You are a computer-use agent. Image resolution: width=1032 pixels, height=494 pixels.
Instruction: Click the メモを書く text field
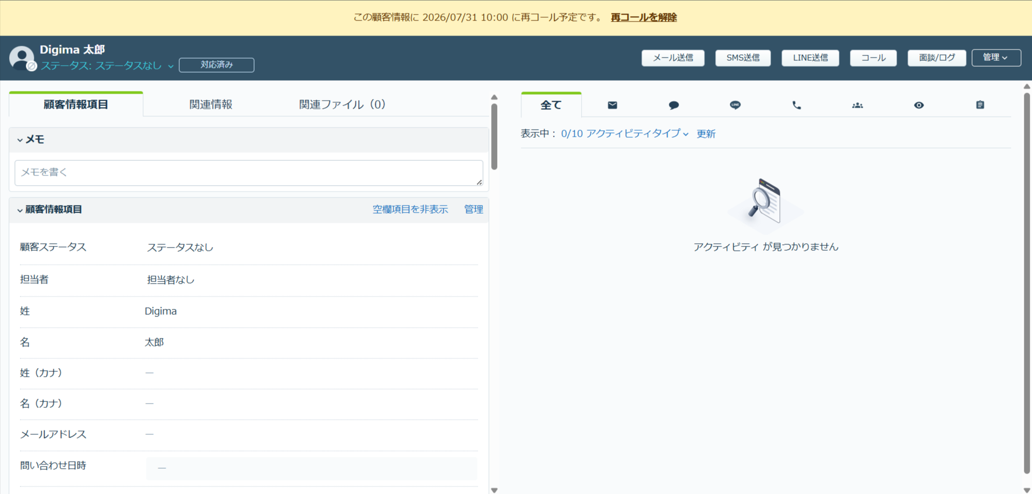(249, 173)
